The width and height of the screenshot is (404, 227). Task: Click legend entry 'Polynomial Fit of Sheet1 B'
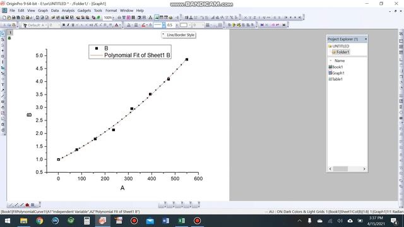pyautogui.click(x=137, y=55)
